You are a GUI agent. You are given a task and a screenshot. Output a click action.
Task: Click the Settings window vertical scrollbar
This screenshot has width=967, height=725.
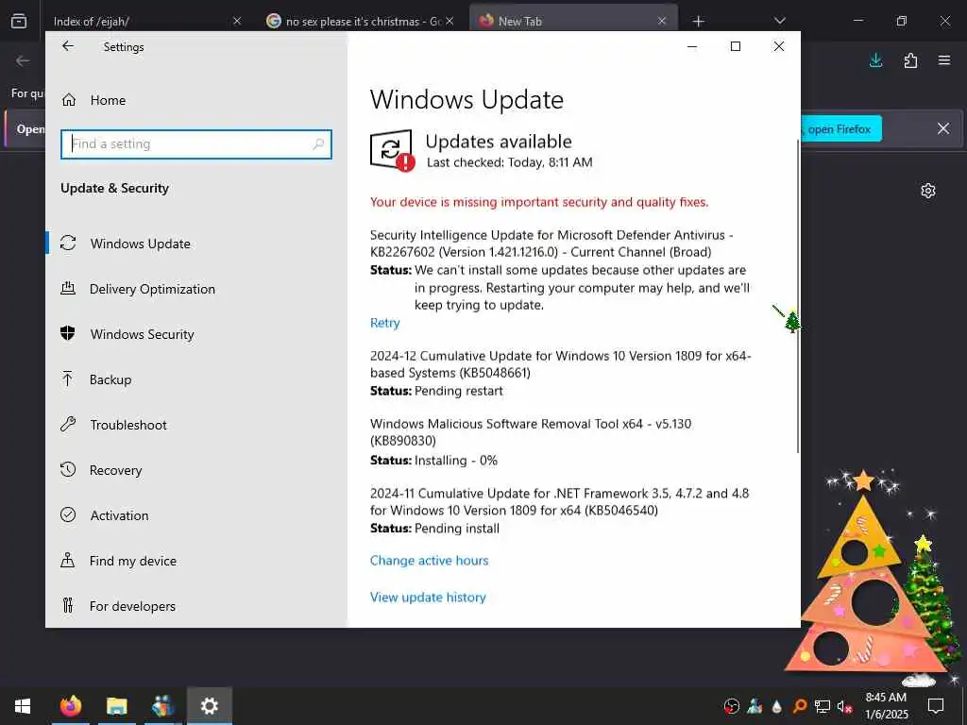coord(798,295)
